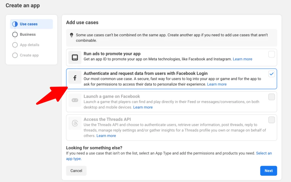Check the Launch a game checkbox
The image size is (291, 182).
tap(271, 97)
